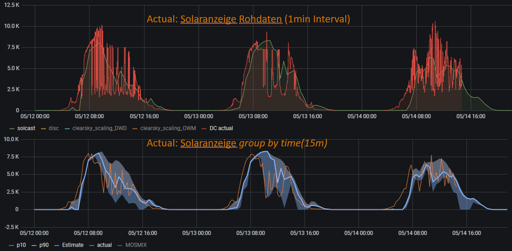Screen dimensions: 512x251
Task: Click the 05/13 08:00 label on top chart axis
Action: 253,116
